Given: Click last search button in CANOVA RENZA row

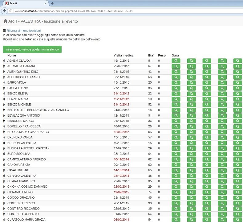Looking at the screenshot, I should pyautogui.click(x=237, y=165).
